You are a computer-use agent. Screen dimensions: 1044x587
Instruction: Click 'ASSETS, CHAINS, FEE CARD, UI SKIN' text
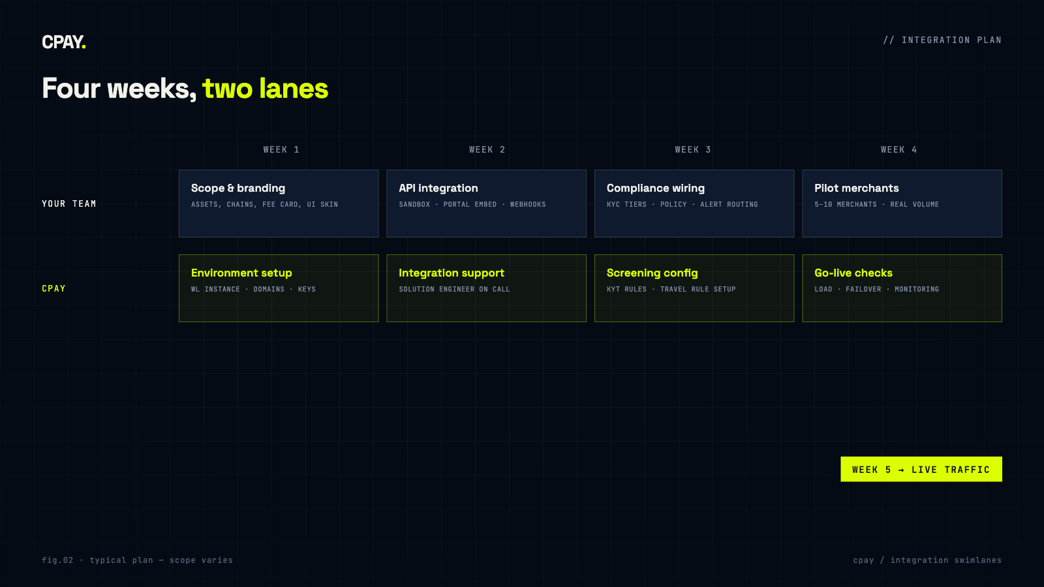pos(264,205)
